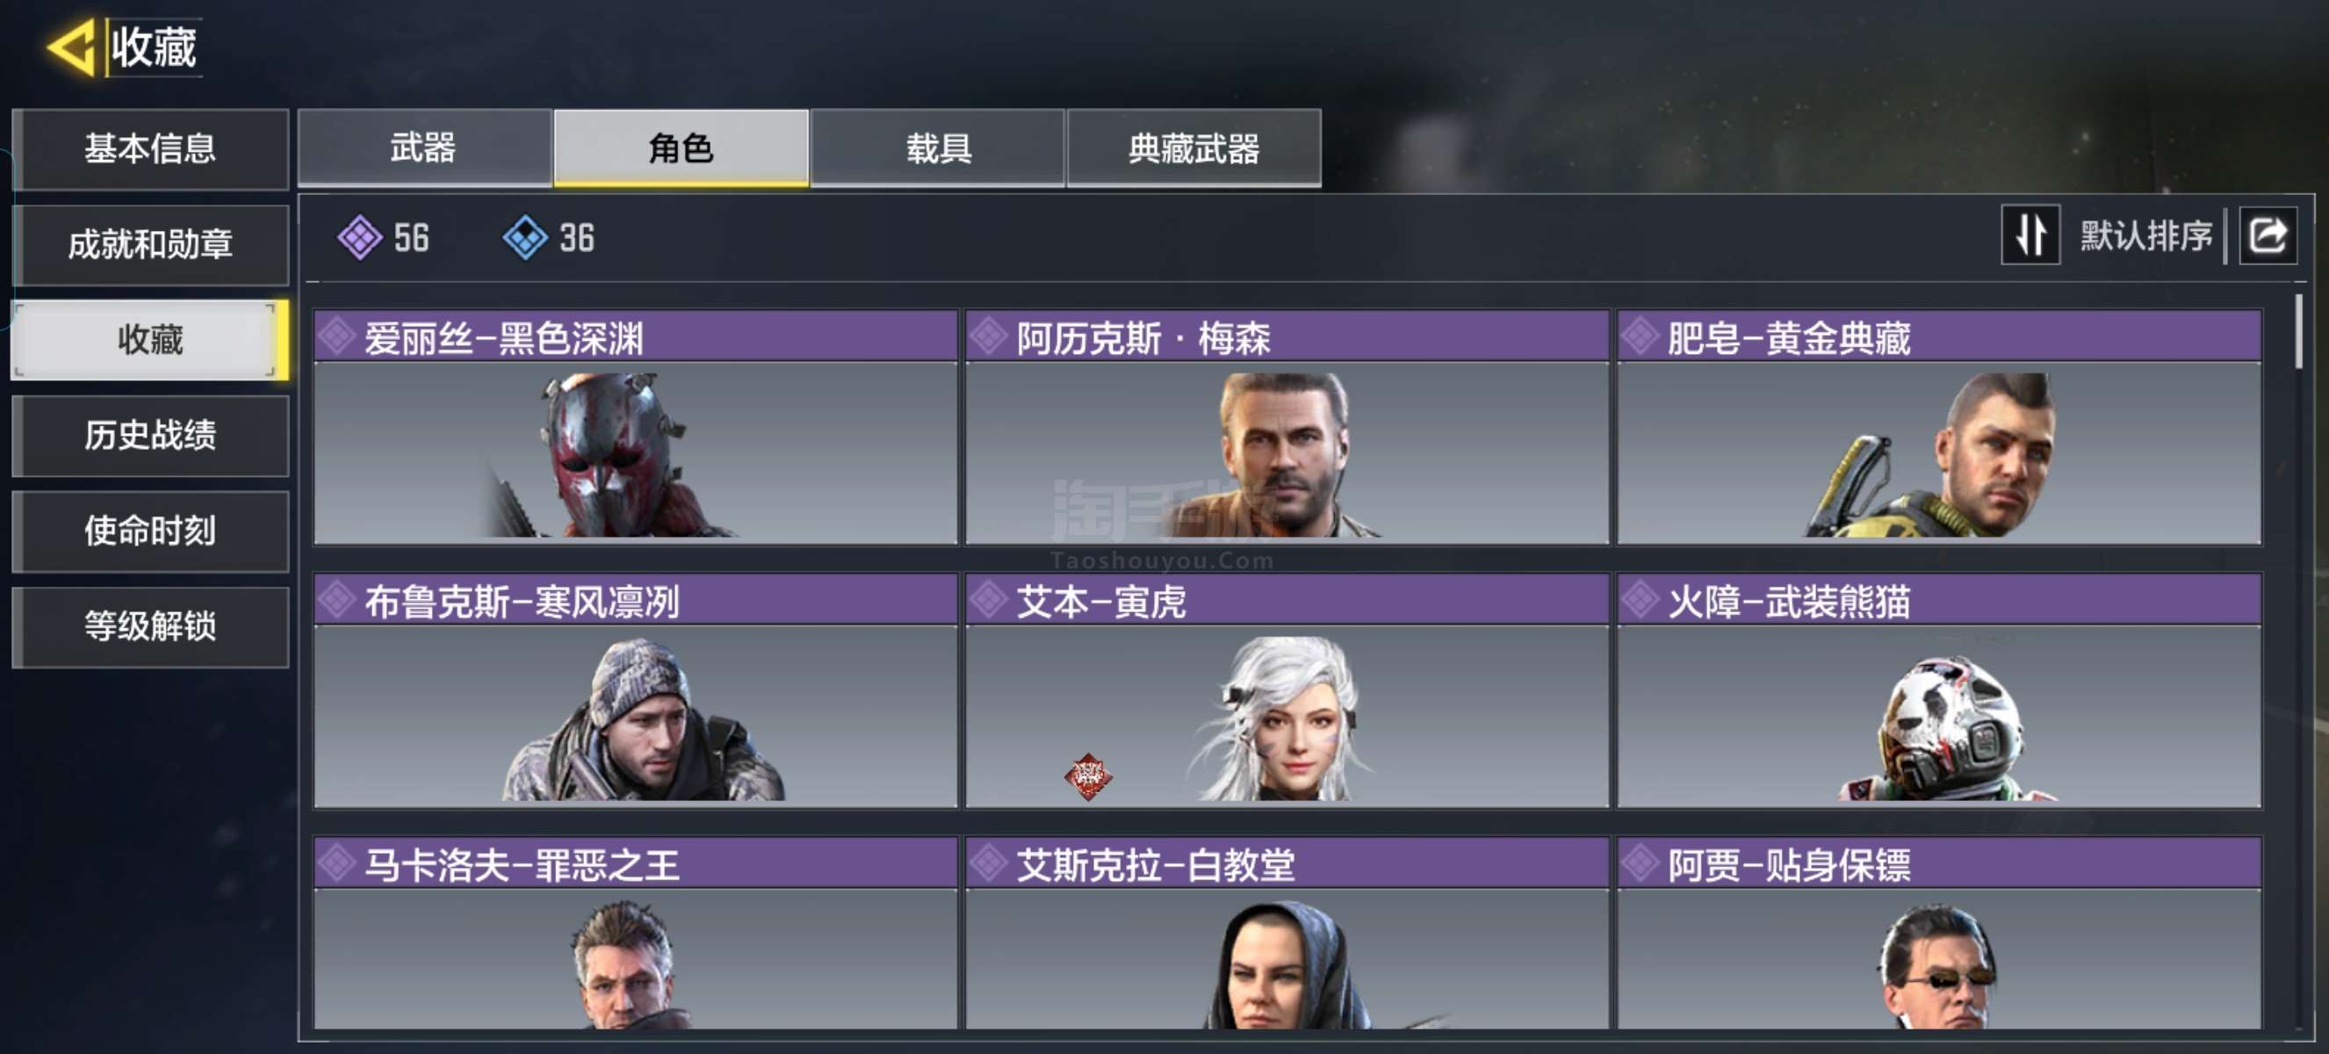Switch to the 武器 tab
Screen dimensions: 2329x1054
click(x=424, y=148)
